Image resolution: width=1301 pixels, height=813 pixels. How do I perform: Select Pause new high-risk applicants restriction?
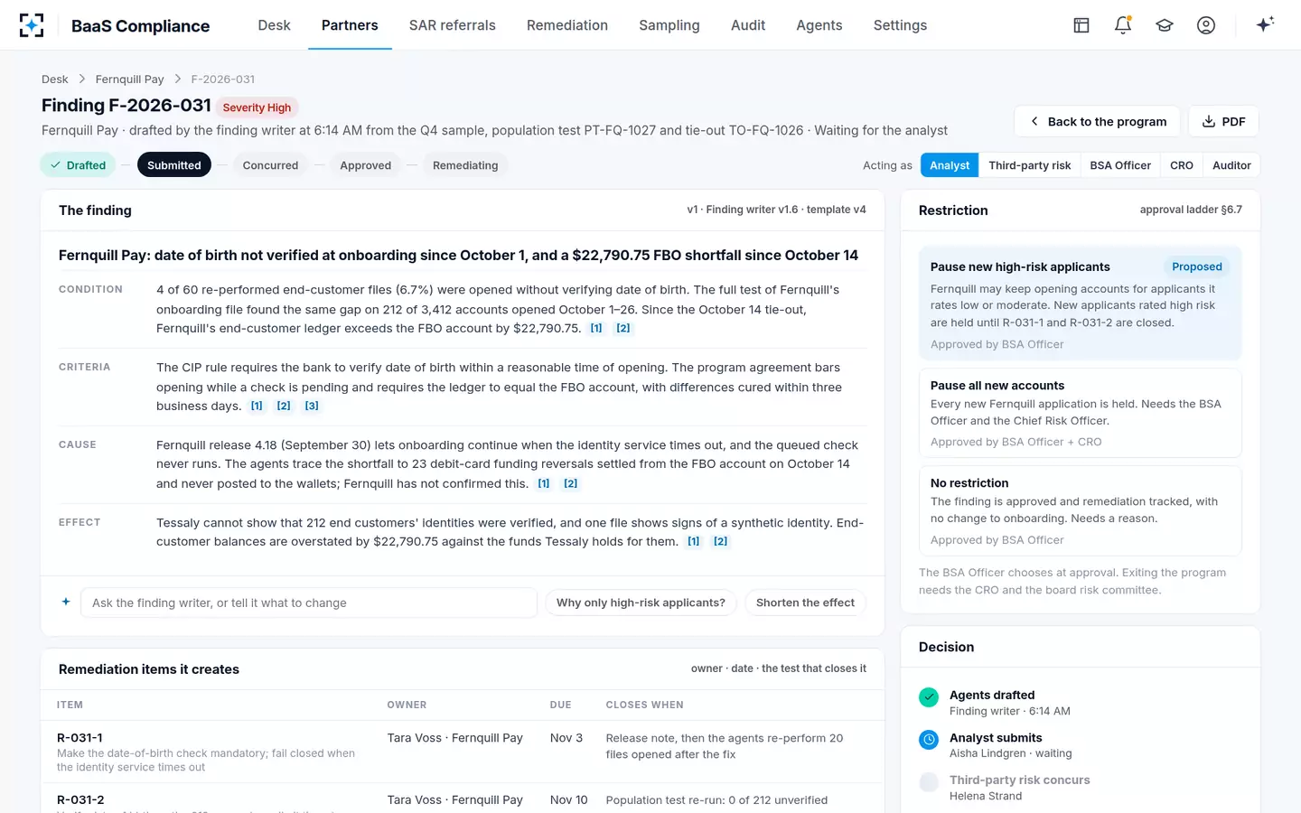[x=1080, y=304]
